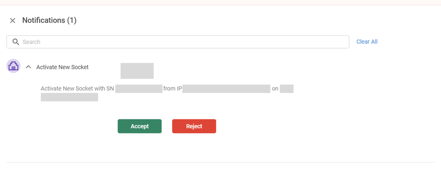Click the 'Activate New Socket with SN' description

coord(77,89)
